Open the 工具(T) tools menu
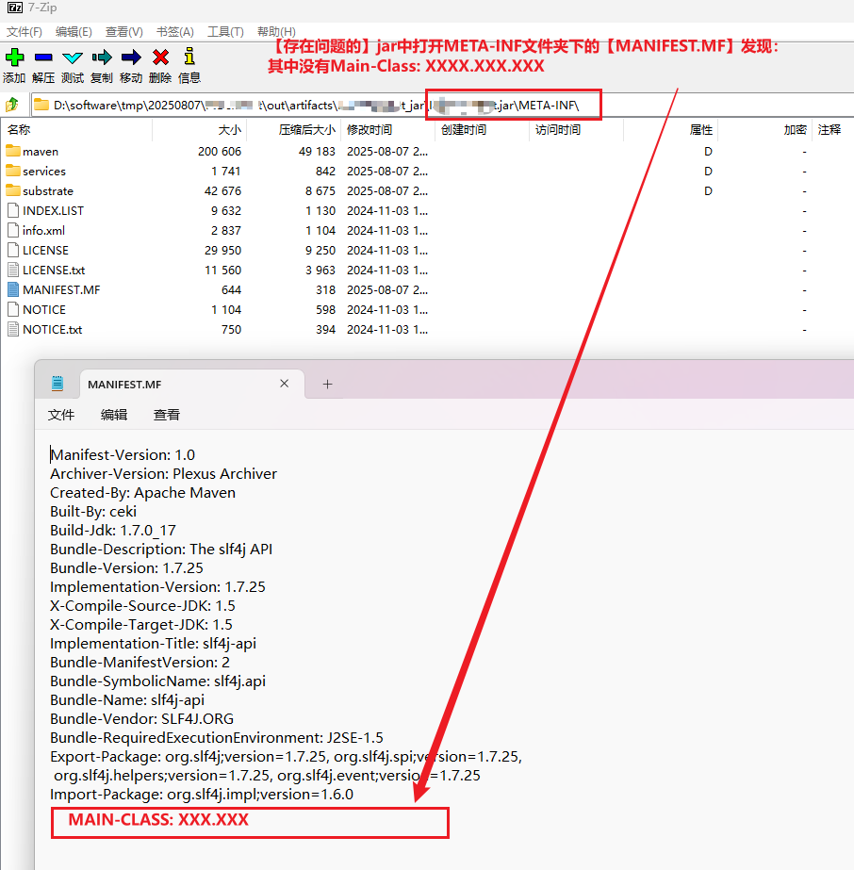Viewport: 854px width, 870px height. click(225, 32)
